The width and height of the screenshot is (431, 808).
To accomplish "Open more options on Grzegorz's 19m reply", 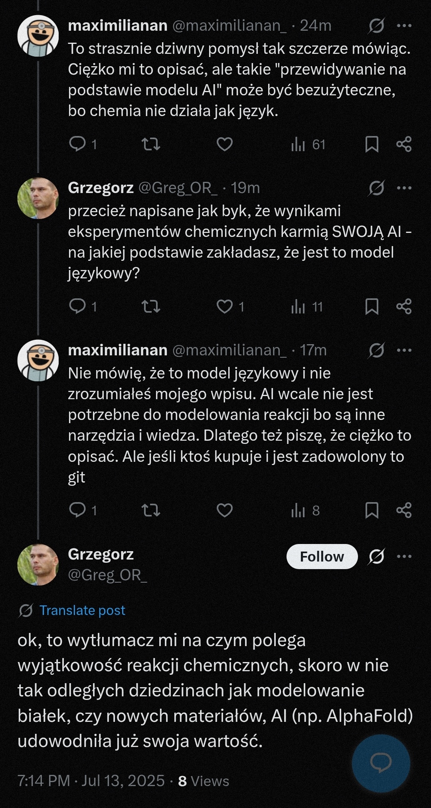I will pos(404,188).
